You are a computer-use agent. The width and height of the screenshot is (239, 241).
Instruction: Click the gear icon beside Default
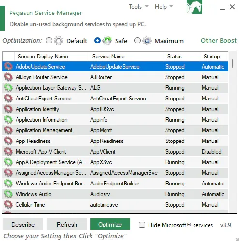(59, 41)
